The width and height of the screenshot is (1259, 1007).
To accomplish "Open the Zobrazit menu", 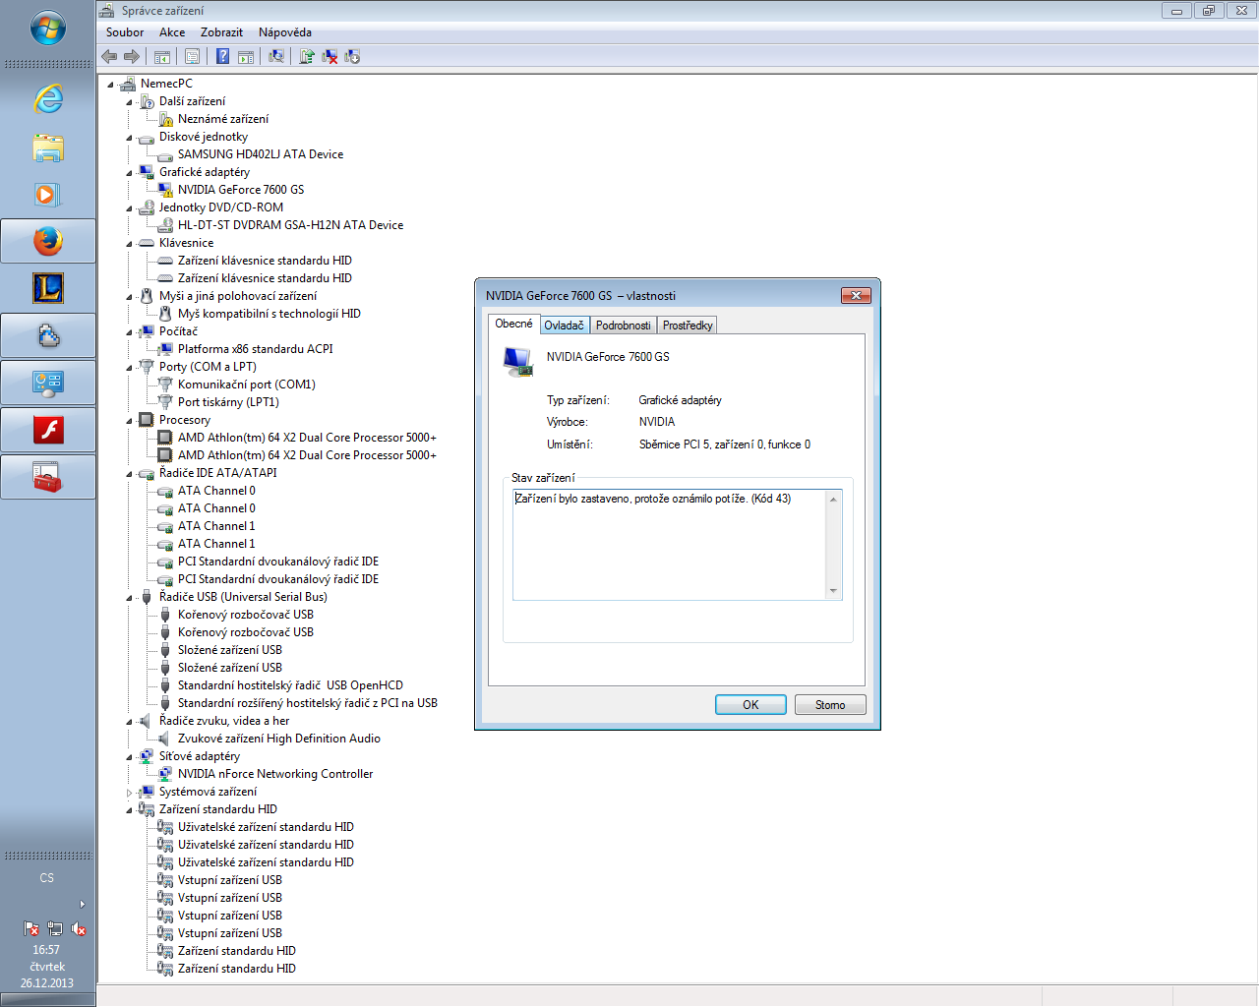I will pos(221,32).
